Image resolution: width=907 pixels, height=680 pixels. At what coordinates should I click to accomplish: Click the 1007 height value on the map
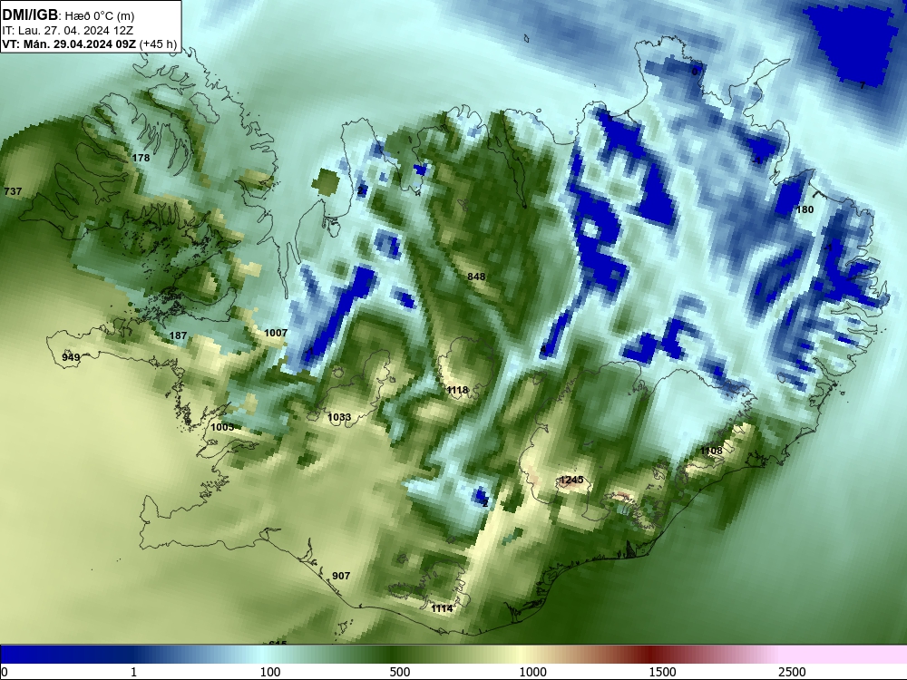(276, 333)
